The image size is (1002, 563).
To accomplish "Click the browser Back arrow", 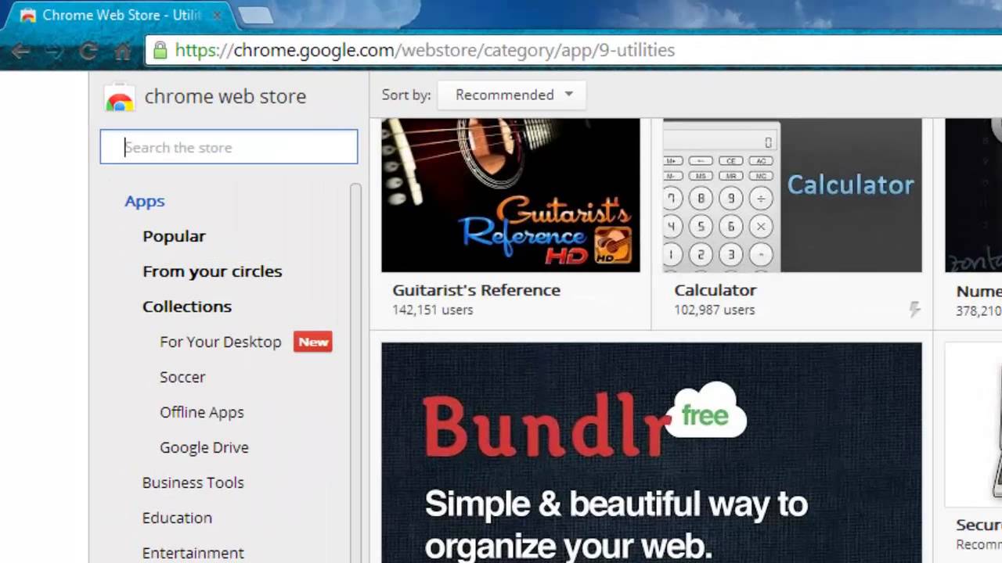I will click(x=20, y=51).
